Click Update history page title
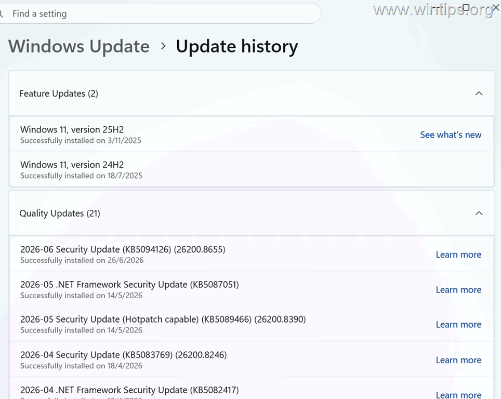The image size is (501, 399). tap(237, 47)
